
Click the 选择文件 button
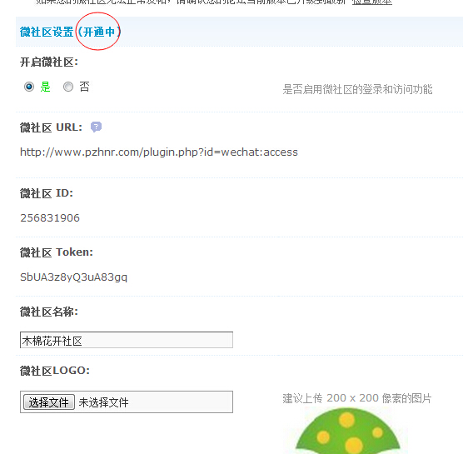click(x=49, y=402)
